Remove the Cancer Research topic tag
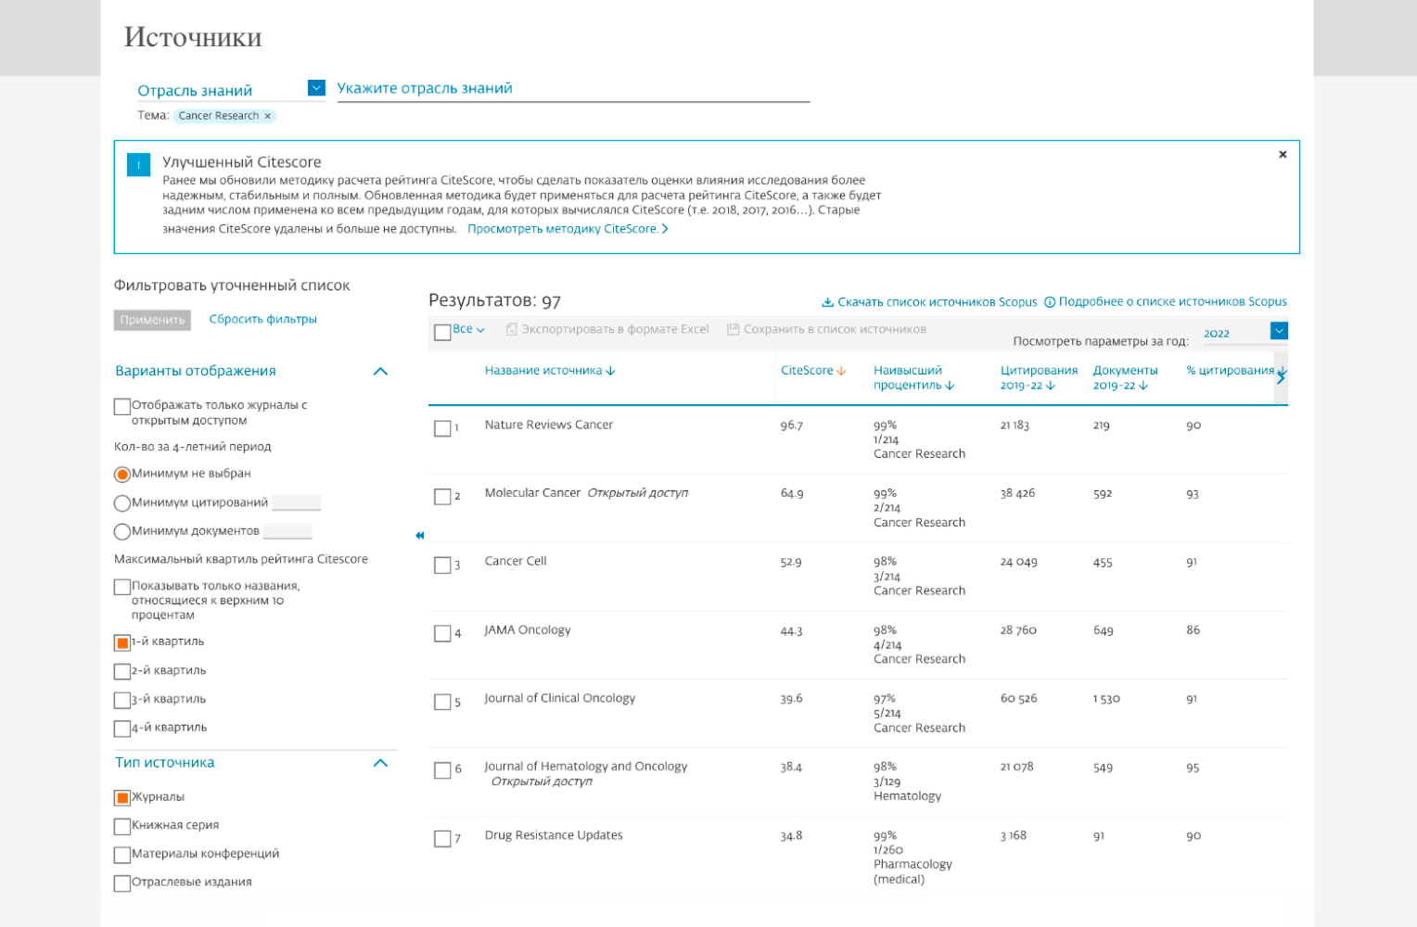Viewport: 1417px width, 927px height. (268, 116)
